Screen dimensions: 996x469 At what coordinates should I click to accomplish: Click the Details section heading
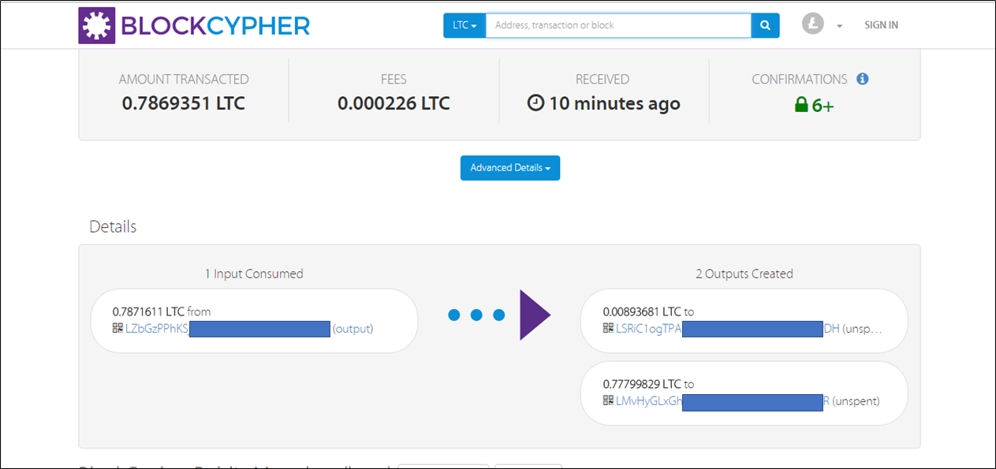coord(113,227)
